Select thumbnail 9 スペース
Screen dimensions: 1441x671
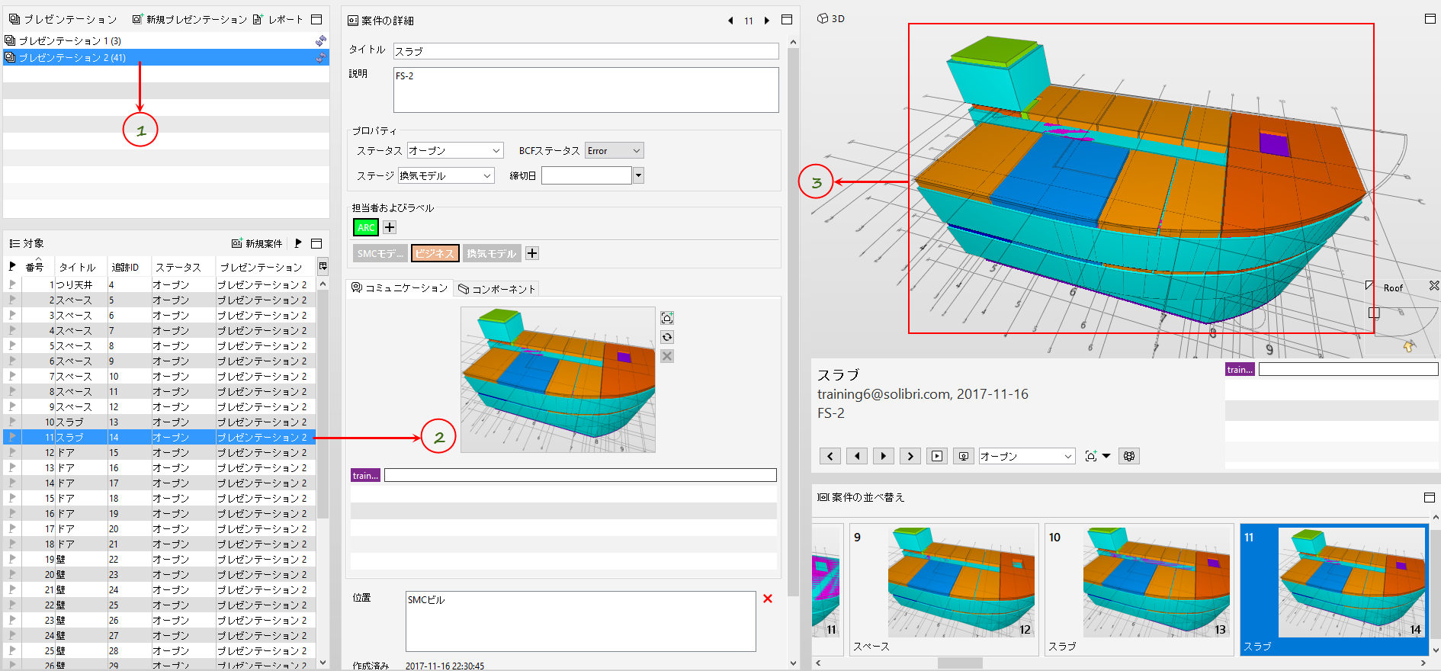pyautogui.click(x=944, y=589)
